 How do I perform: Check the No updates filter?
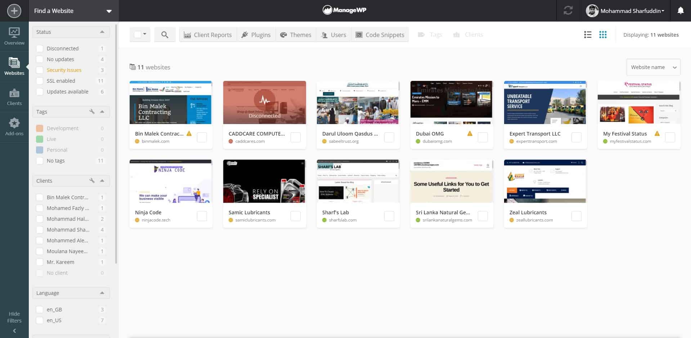click(40, 59)
